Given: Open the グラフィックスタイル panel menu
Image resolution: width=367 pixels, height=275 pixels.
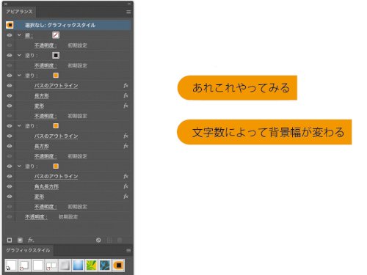Looking at the screenshot, I should pyautogui.click(x=128, y=251).
